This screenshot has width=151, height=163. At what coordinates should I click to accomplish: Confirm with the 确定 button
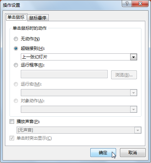[x=103, y=153]
